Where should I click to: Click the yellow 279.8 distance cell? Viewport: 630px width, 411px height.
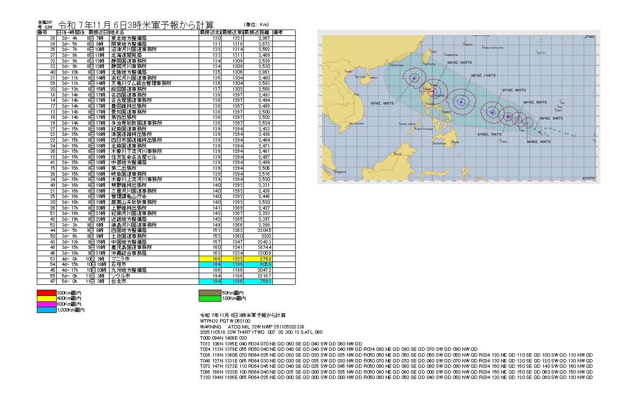pyautogui.click(x=257, y=259)
